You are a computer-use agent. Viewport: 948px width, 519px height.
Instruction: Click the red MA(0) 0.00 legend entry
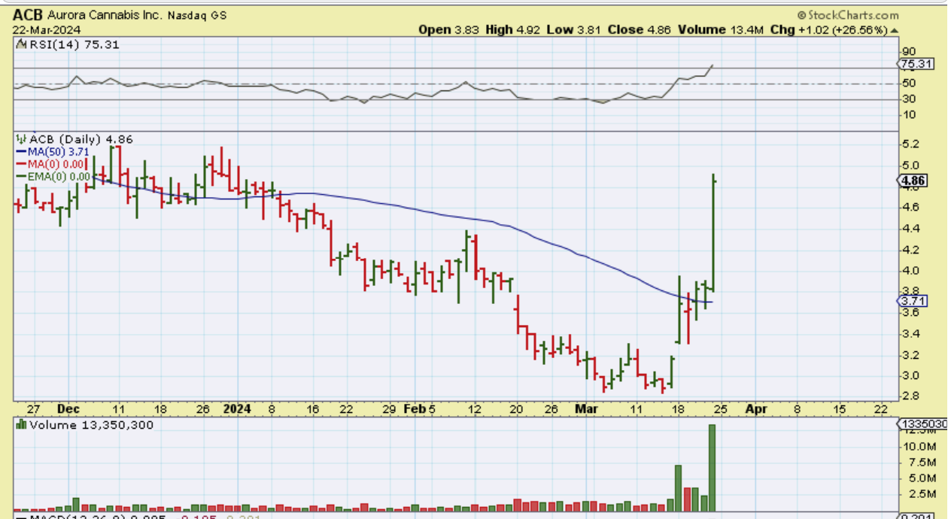point(50,164)
